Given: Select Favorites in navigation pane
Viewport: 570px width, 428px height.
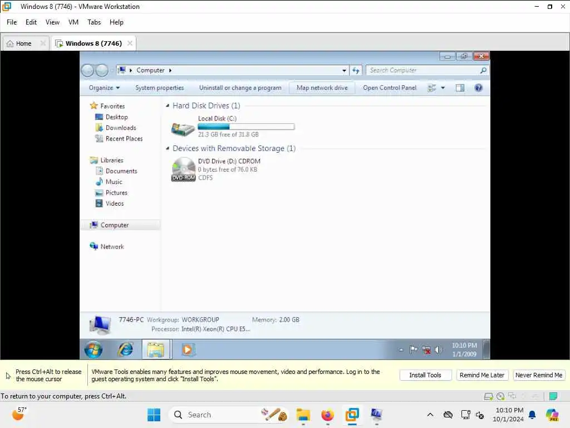Looking at the screenshot, I should tap(112, 106).
